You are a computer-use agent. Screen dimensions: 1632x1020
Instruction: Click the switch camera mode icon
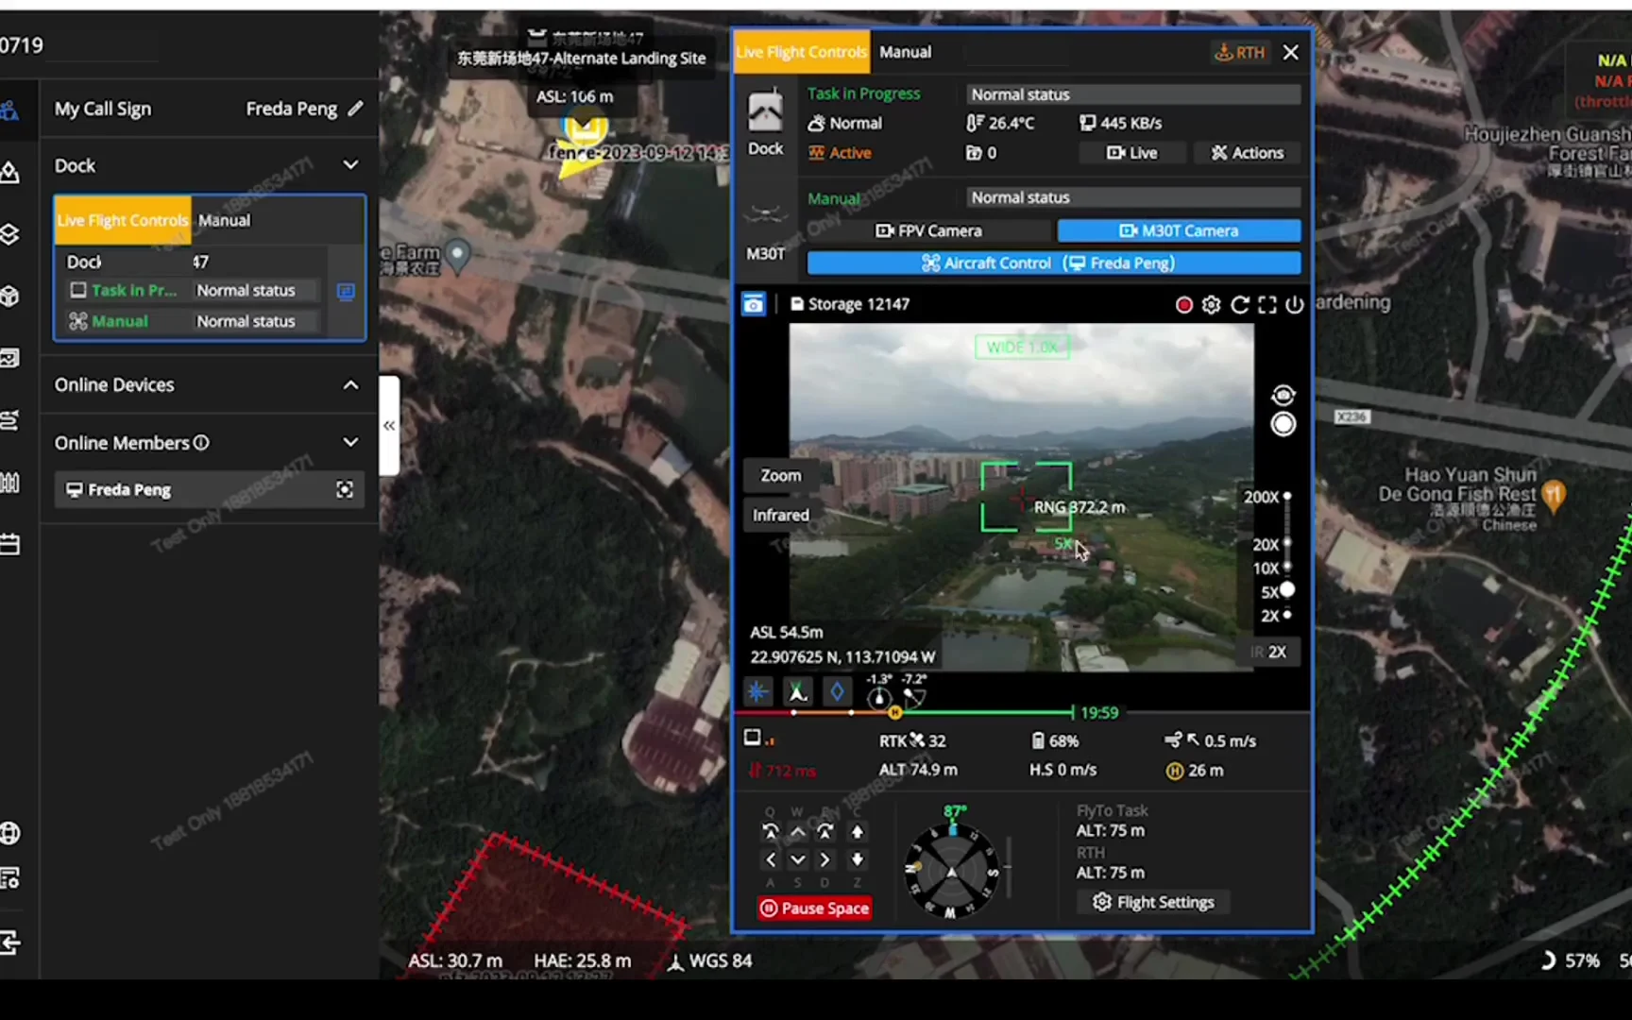point(1283,395)
